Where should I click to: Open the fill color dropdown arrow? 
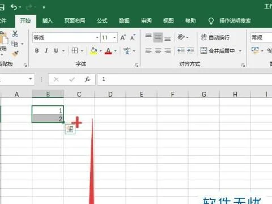tap(100, 51)
